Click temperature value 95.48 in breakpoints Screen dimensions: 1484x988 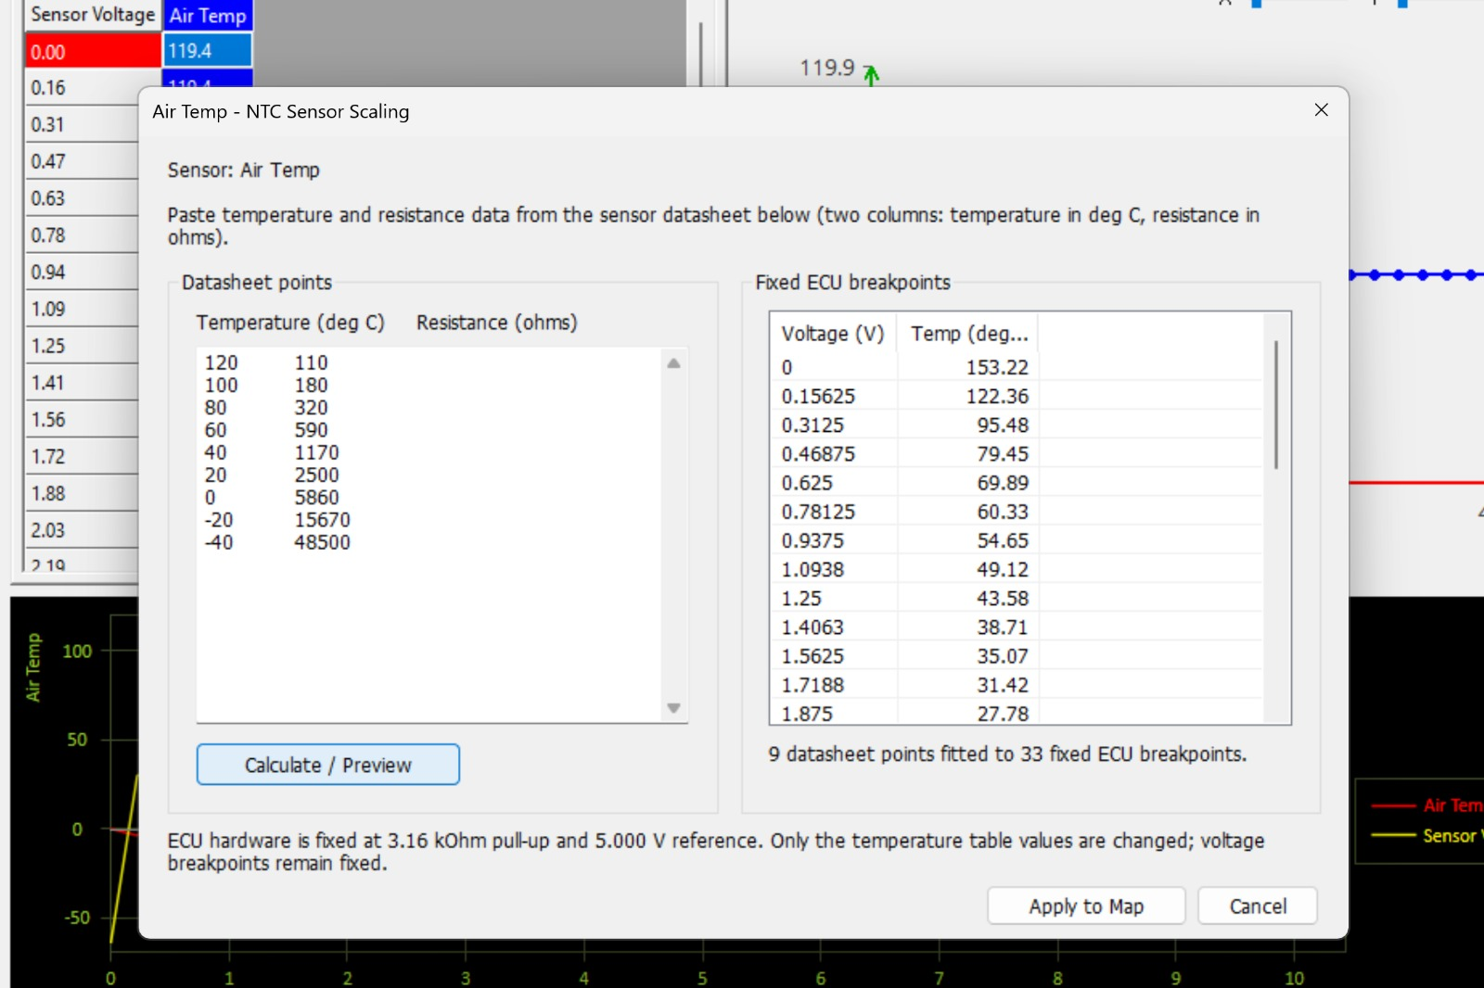(x=1003, y=424)
